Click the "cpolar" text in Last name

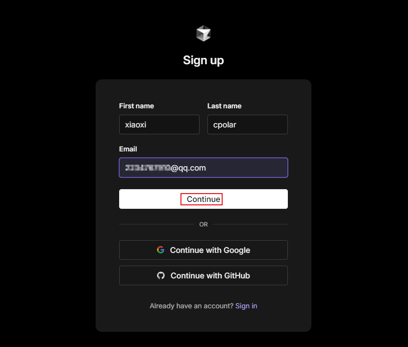(x=225, y=124)
